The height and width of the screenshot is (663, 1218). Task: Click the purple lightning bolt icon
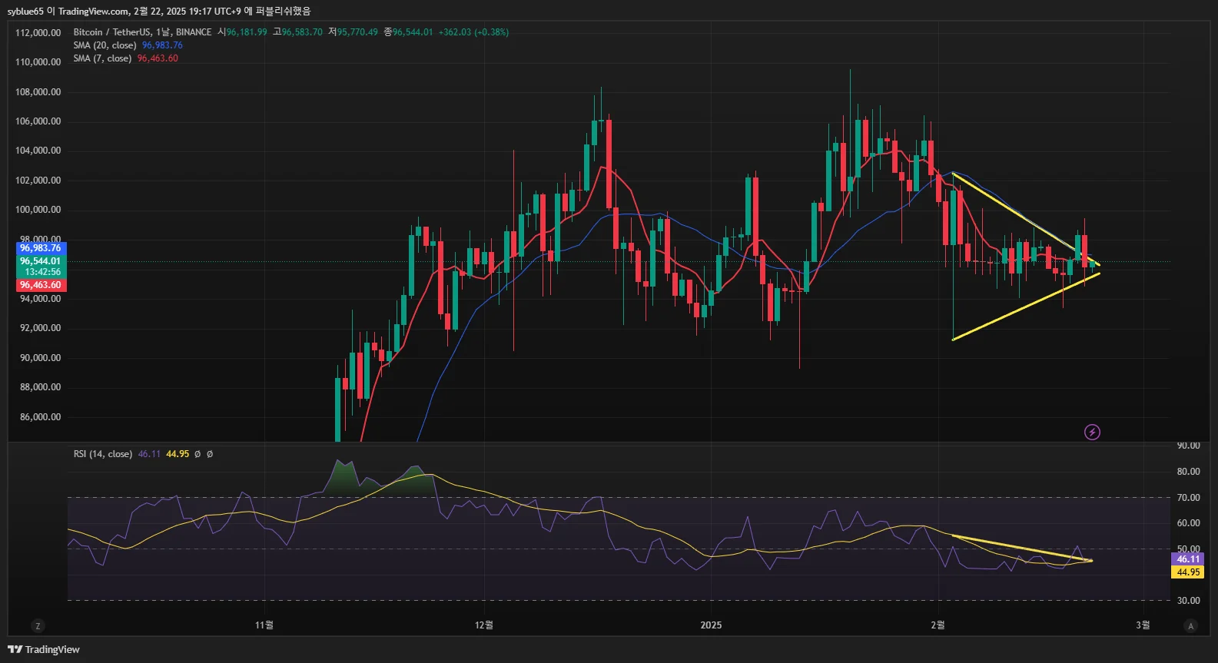click(x=1092, y=432)
